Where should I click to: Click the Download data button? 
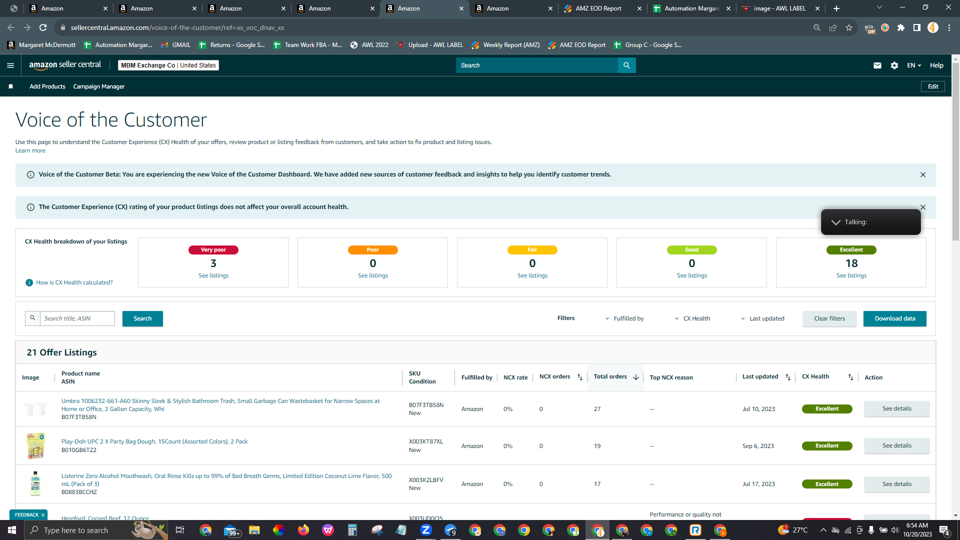click(895, 318)
